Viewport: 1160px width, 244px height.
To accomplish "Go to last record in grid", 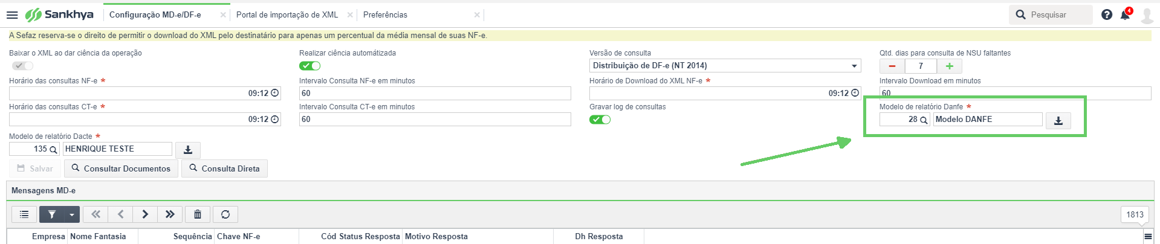I will [170, 214].
